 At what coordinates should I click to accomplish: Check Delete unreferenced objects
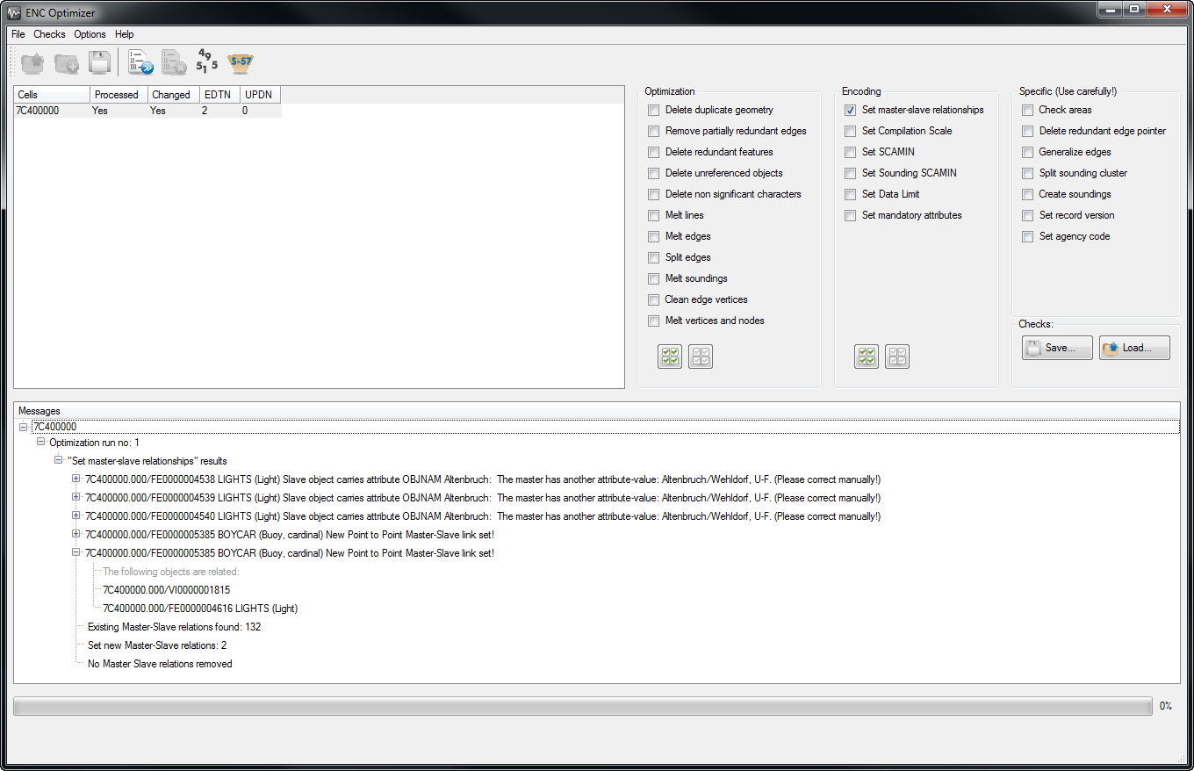pos(653,173)
